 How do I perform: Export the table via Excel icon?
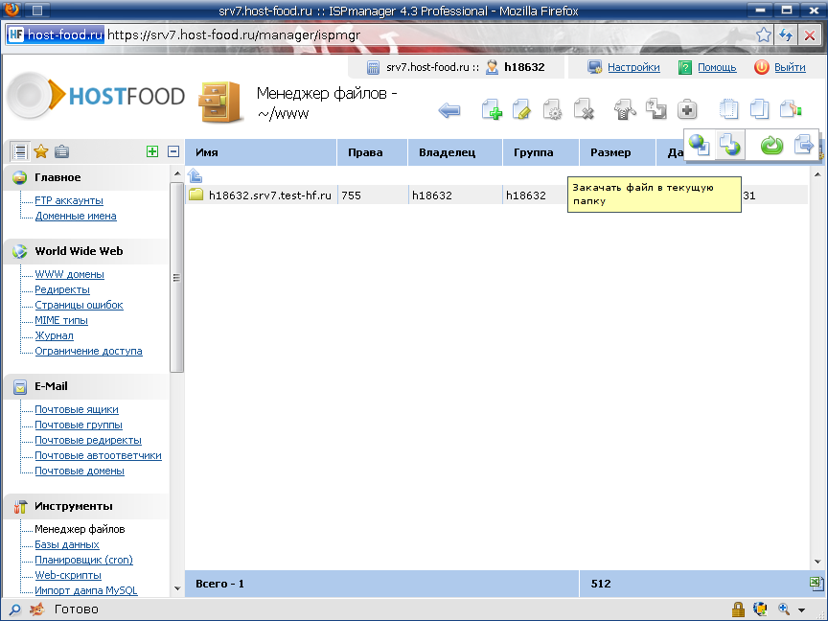click(816, 583)
